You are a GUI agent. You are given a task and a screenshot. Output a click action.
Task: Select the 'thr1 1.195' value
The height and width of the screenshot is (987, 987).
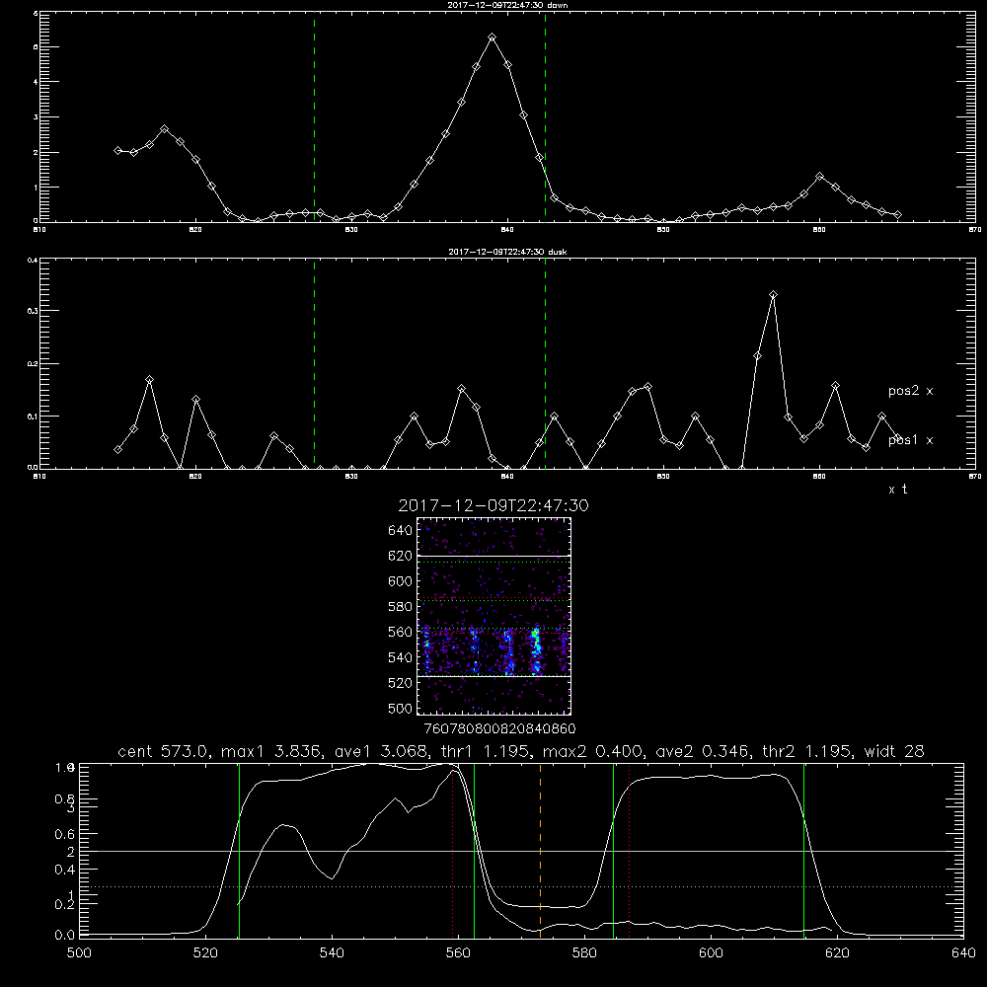point(489,751)
